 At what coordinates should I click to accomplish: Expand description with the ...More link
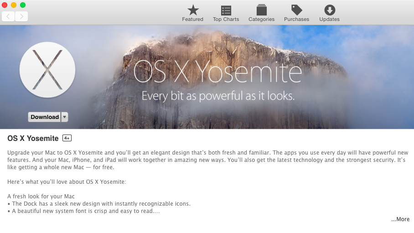coord(400,219)
